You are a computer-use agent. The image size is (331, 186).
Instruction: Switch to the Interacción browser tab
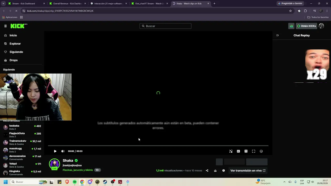pos(108,4)
